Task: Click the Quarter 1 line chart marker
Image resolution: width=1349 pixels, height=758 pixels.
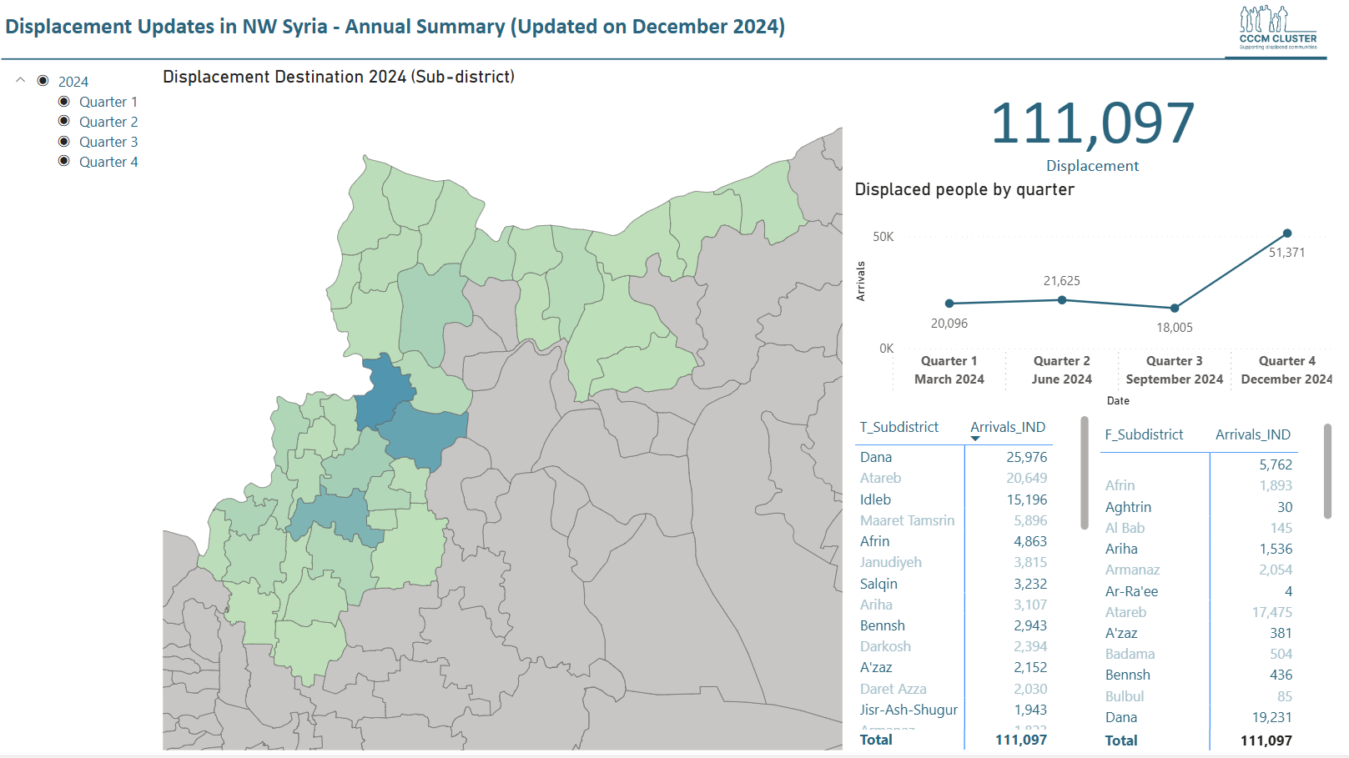Action: pos(949,304)
